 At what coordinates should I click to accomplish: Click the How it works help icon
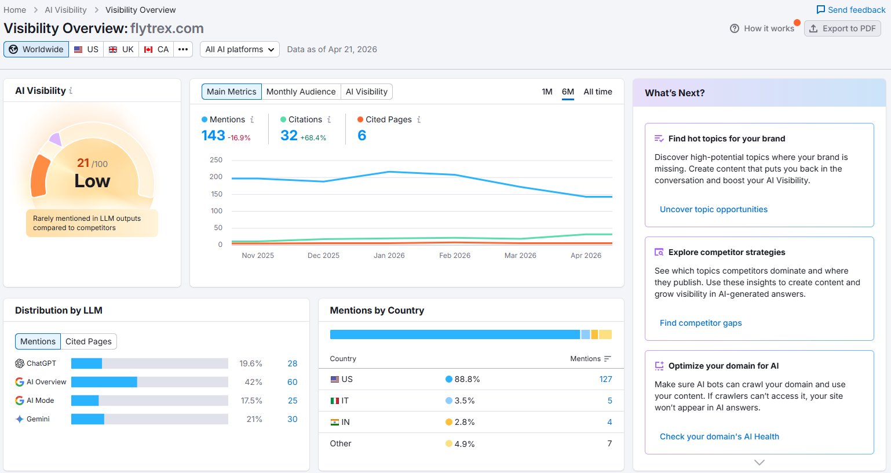pos(735,28)
